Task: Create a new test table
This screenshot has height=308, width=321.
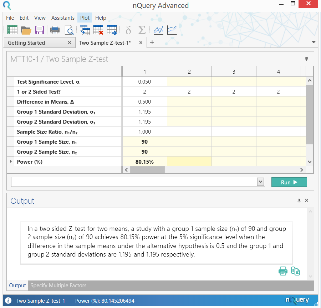Action: 12,30
